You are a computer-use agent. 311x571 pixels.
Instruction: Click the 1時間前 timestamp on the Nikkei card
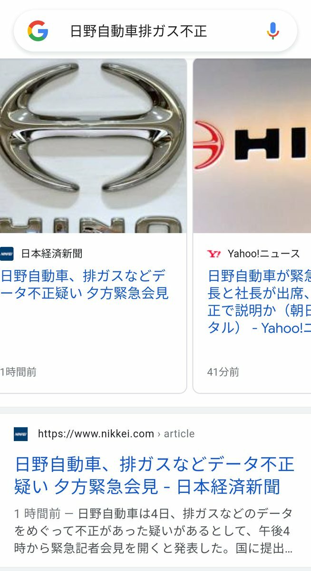[18, 372]
